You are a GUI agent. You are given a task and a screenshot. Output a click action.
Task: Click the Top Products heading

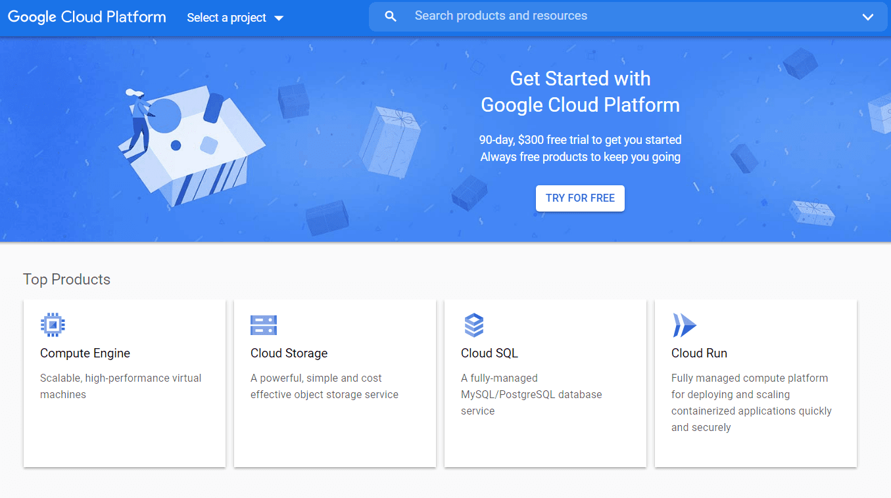(66, 279)
